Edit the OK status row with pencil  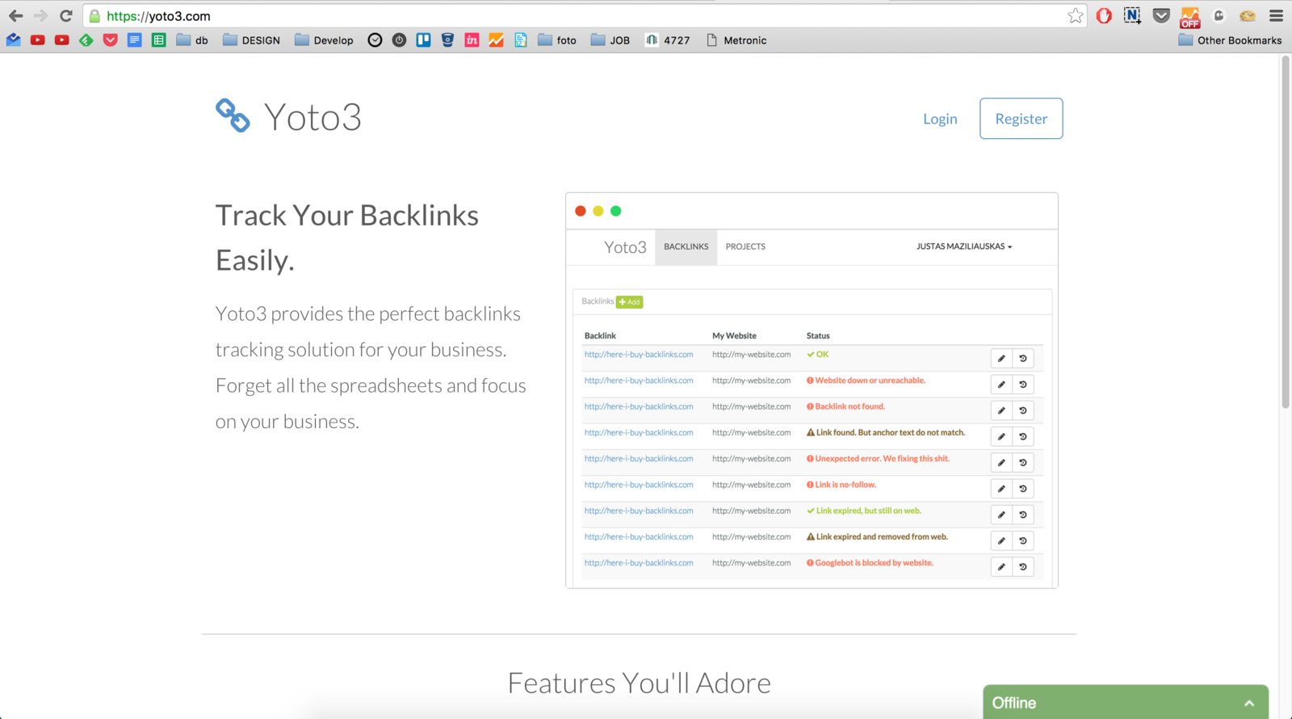(x=1001, y=359)
